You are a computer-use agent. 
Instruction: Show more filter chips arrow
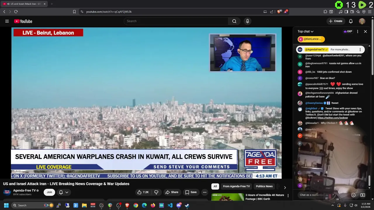[x=285, y=187]
